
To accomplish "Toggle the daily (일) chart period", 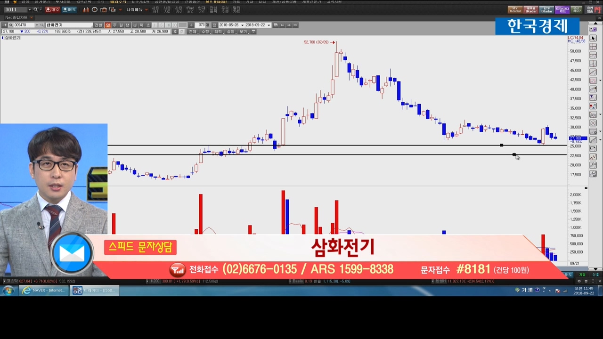I will coord(108,25).
